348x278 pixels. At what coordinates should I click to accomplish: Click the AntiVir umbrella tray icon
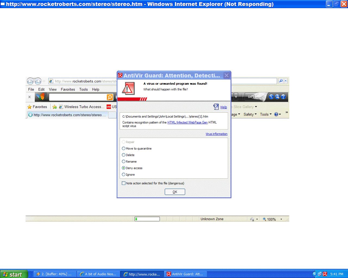(325, 274)
